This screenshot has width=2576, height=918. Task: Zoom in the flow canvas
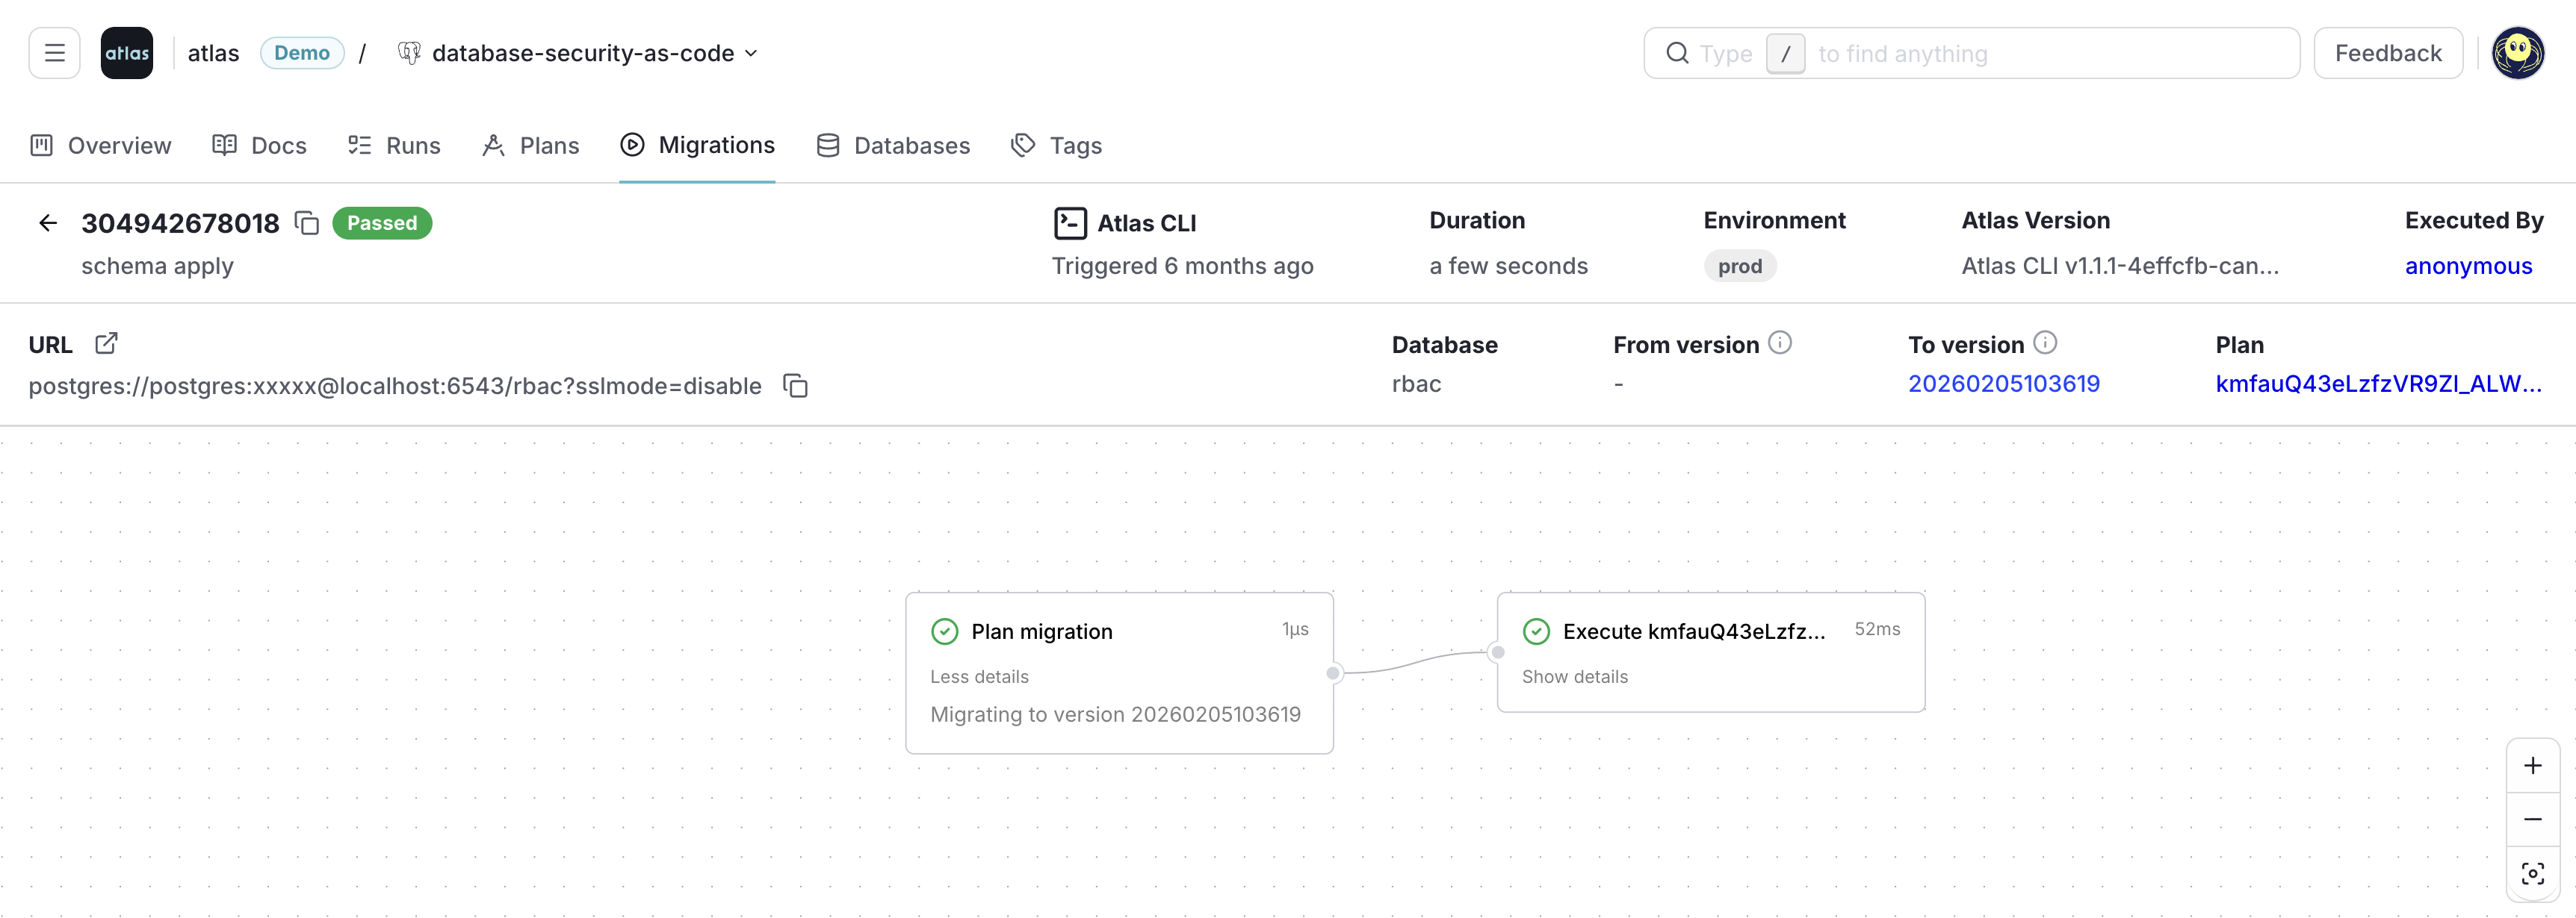coord(2532,765)
